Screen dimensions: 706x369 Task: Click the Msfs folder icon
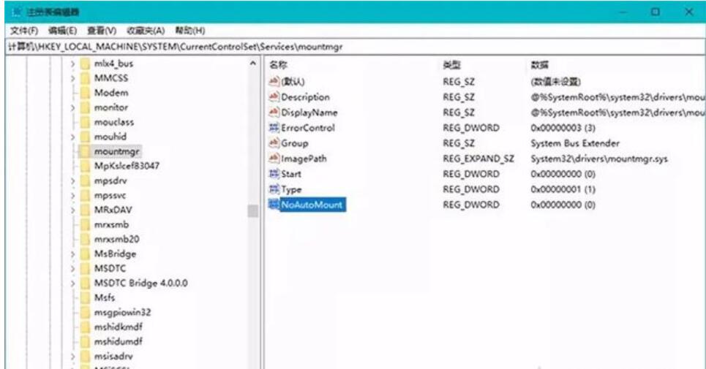point(85,297)
